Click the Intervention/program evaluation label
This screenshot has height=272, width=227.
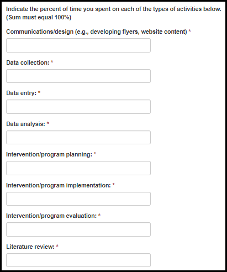point(51,216)
